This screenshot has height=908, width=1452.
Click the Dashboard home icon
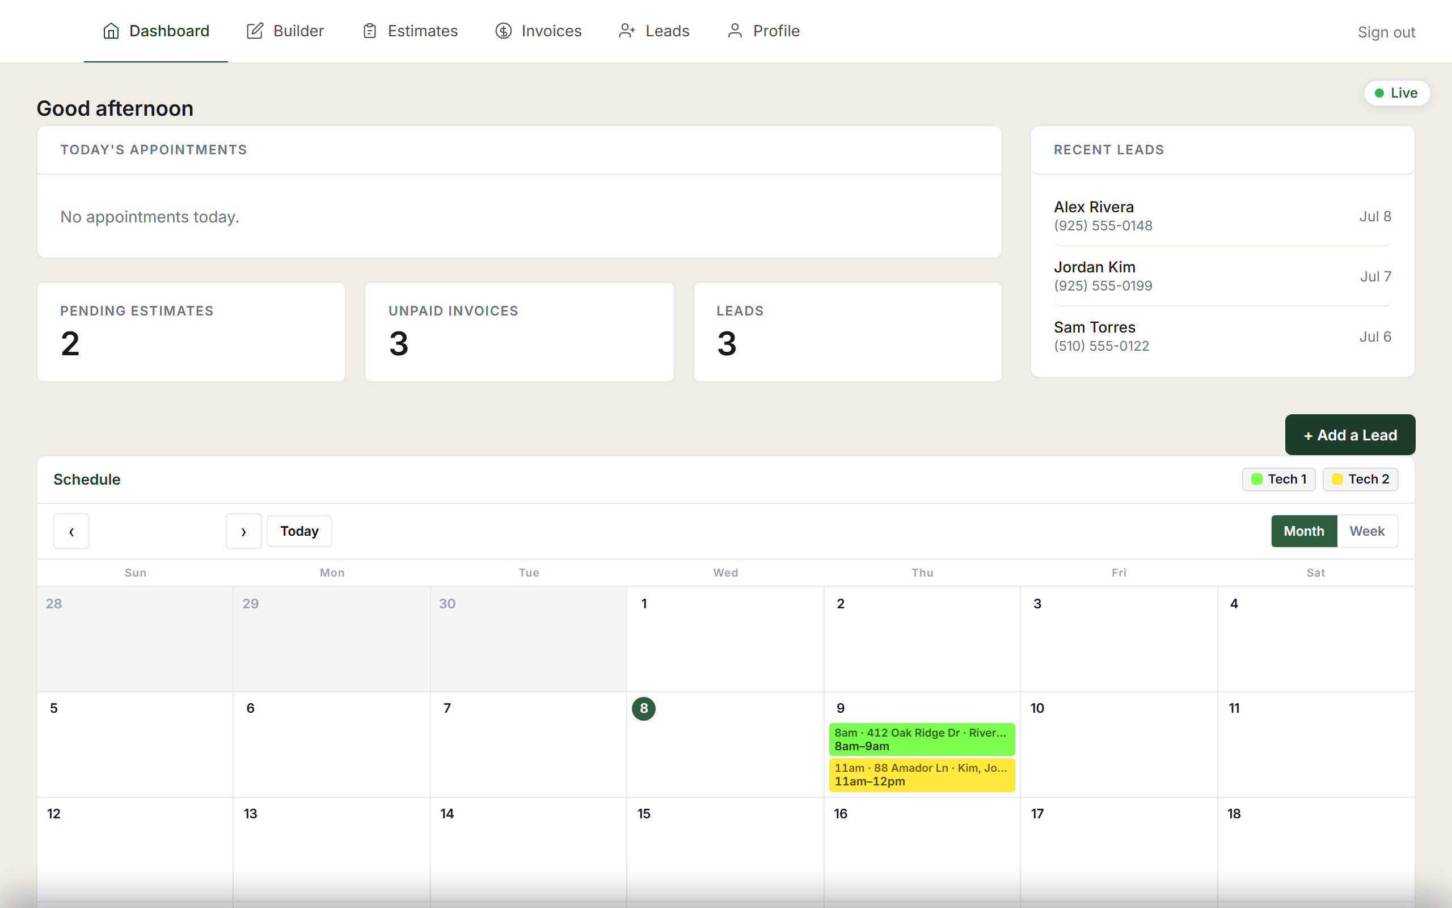pyautogui.click(x=111, y=31)
